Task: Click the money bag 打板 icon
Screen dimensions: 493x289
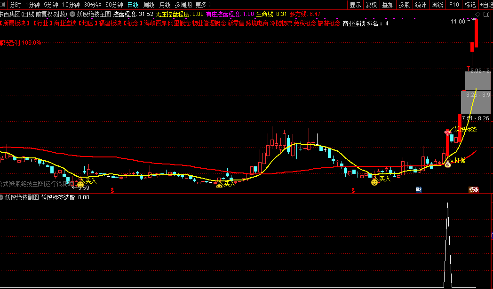Action: pyautogui.click(x=448, y=164)
